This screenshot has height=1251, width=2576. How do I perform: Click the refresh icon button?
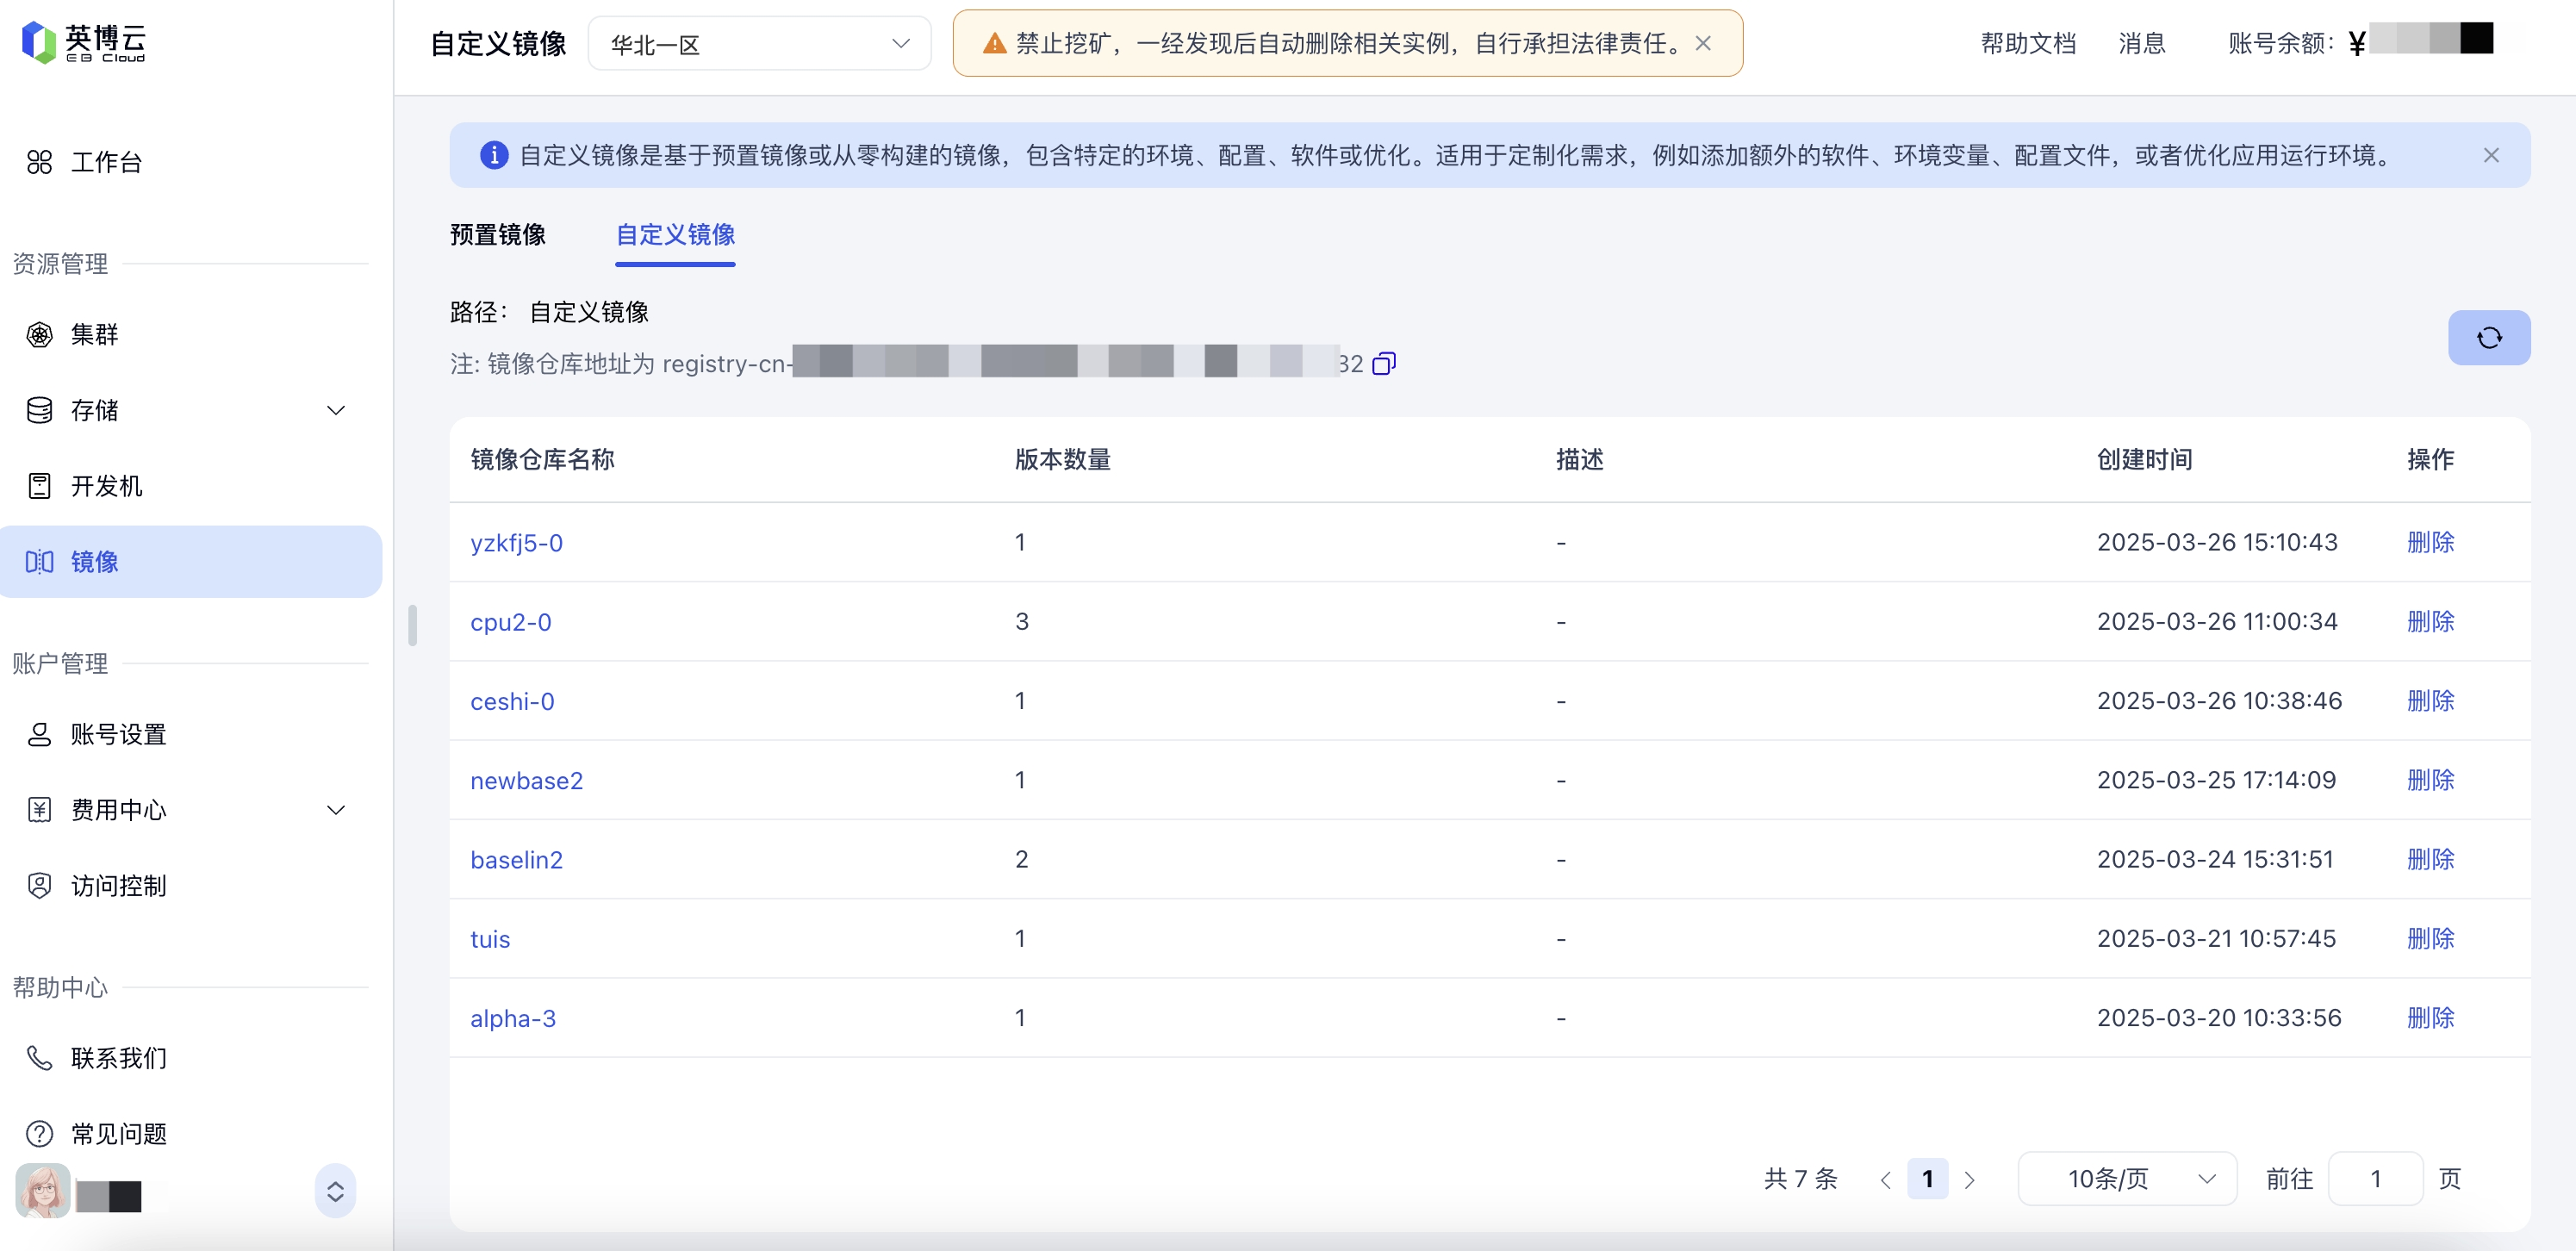(2488, 338)
